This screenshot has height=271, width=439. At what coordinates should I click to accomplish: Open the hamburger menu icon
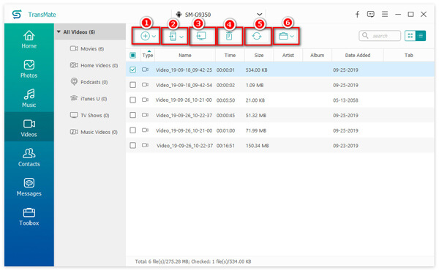point(385,15)
